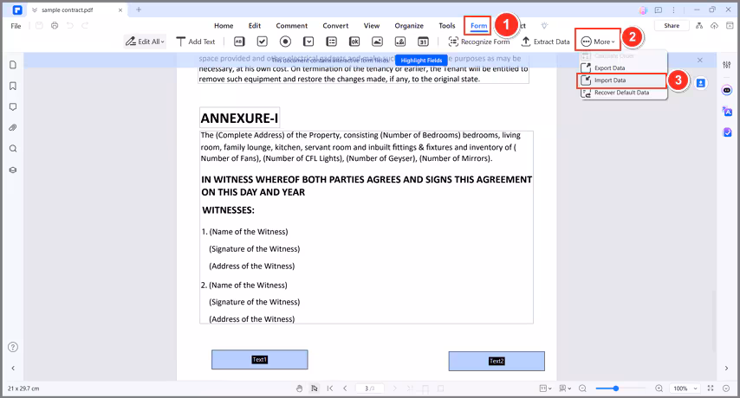Open the properties sliders panel on right
This screenshot has width=740, height=398.
point(727,65)
